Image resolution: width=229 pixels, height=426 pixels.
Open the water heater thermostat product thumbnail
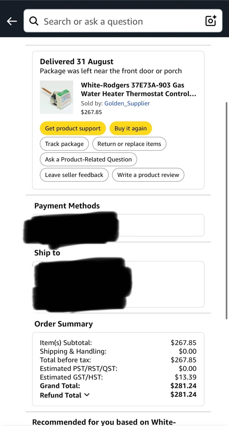click(x=57, y=97)
